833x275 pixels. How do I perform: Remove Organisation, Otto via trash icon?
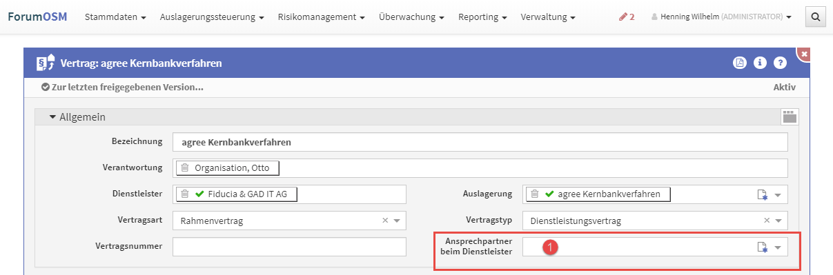185,168
